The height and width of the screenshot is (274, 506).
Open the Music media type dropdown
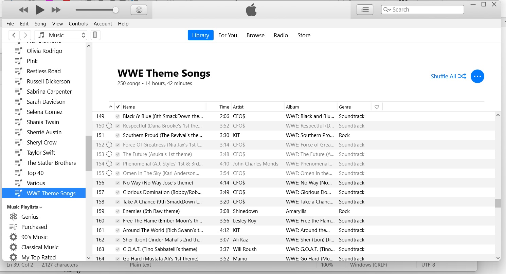coord(61,35)
